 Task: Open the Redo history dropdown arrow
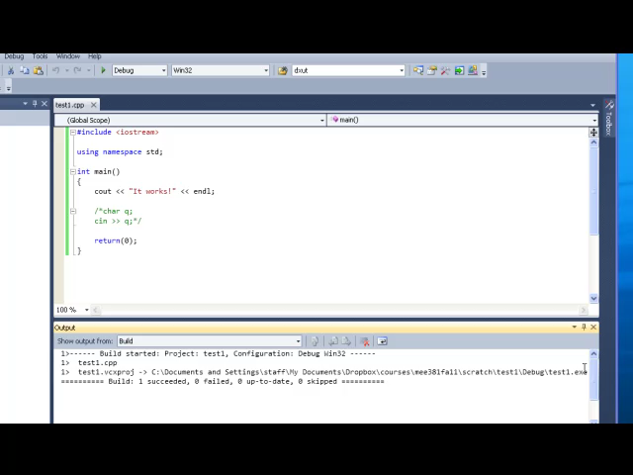point(88,70)
